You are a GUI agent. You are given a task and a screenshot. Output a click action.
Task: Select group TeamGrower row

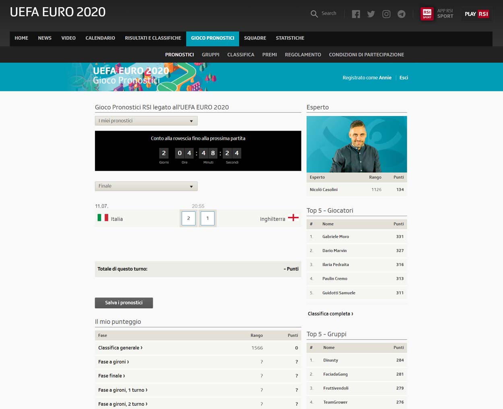[357, 402]
